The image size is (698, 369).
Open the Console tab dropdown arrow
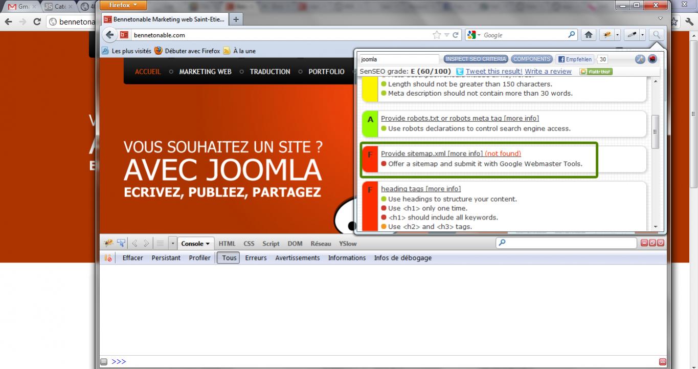tap(208, 244)
